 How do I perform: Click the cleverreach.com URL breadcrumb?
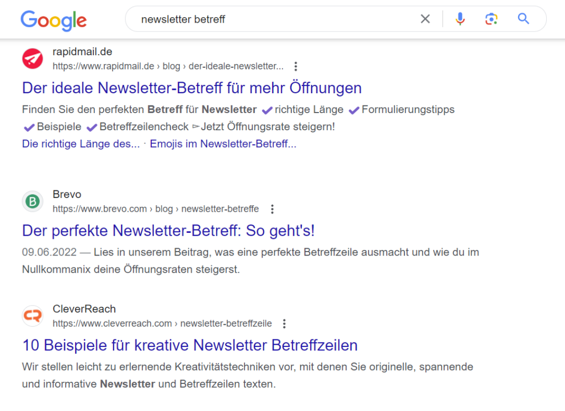(x=162, y=323)
